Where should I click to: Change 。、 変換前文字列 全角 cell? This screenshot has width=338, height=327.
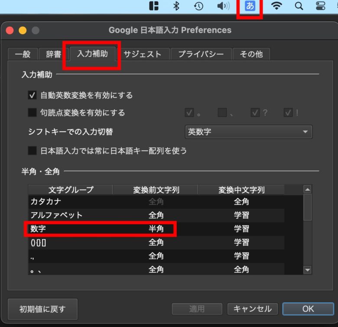[x=156, y=269]
